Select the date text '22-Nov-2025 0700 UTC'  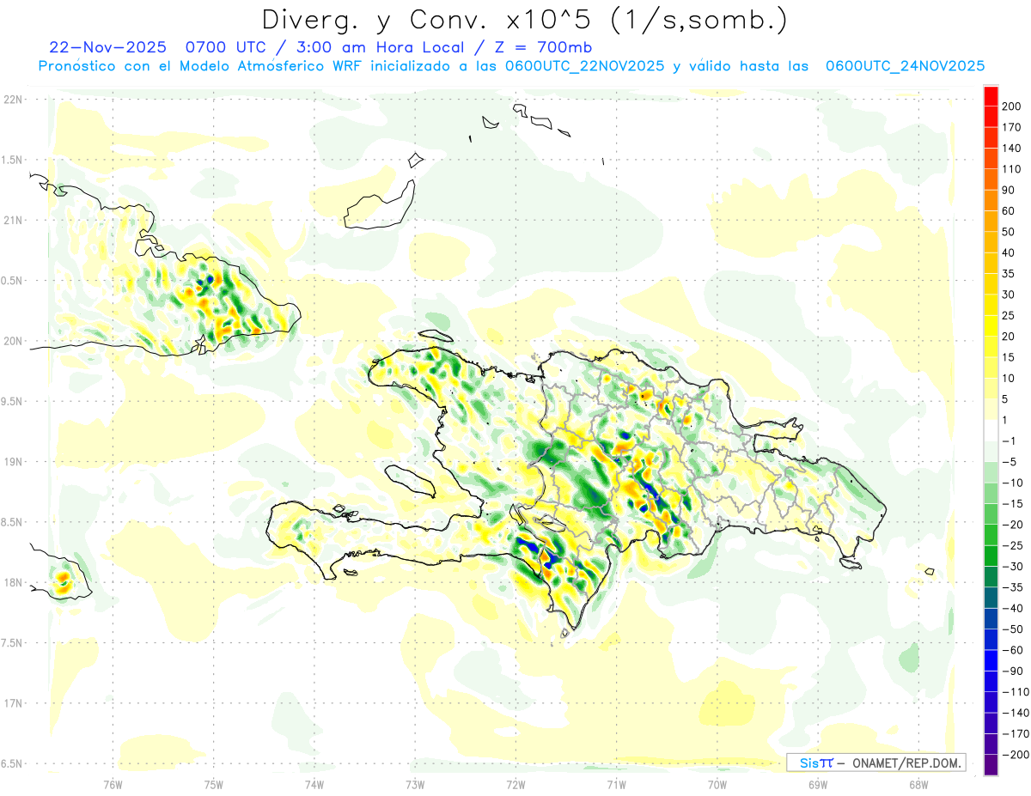pyautogui.click(x=158, y=47)
